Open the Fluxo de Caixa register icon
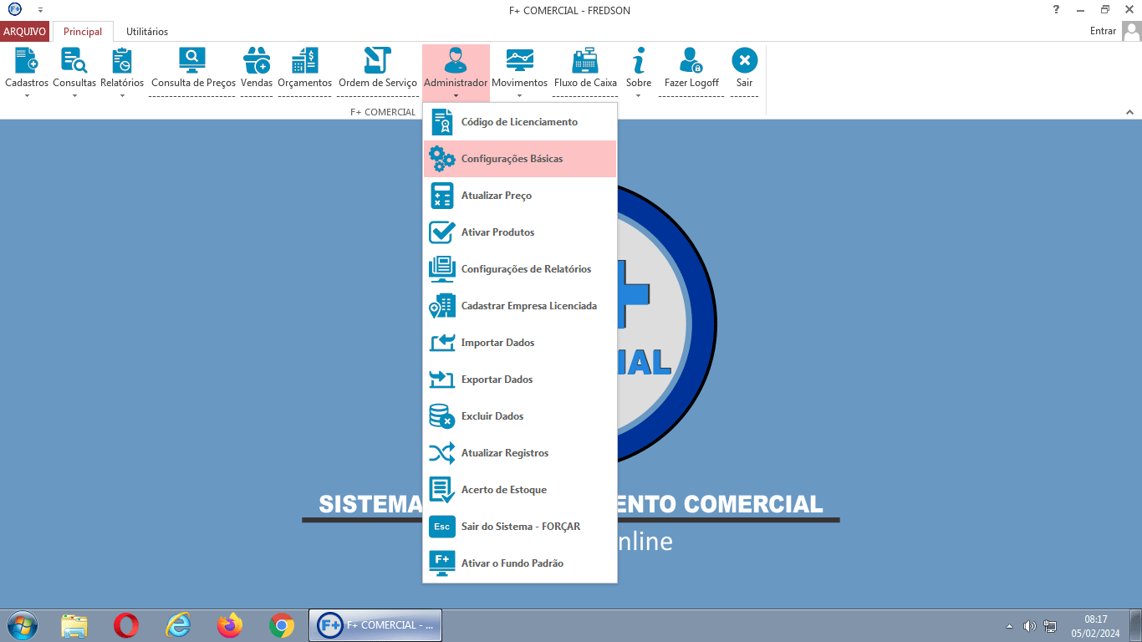The image size is (1142, 642). tap(585, 60)
